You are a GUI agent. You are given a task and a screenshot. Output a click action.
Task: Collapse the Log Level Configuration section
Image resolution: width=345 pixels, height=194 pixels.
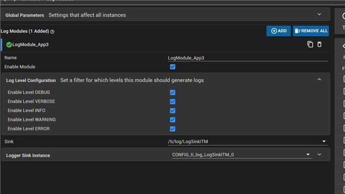(x=319, y=80)
